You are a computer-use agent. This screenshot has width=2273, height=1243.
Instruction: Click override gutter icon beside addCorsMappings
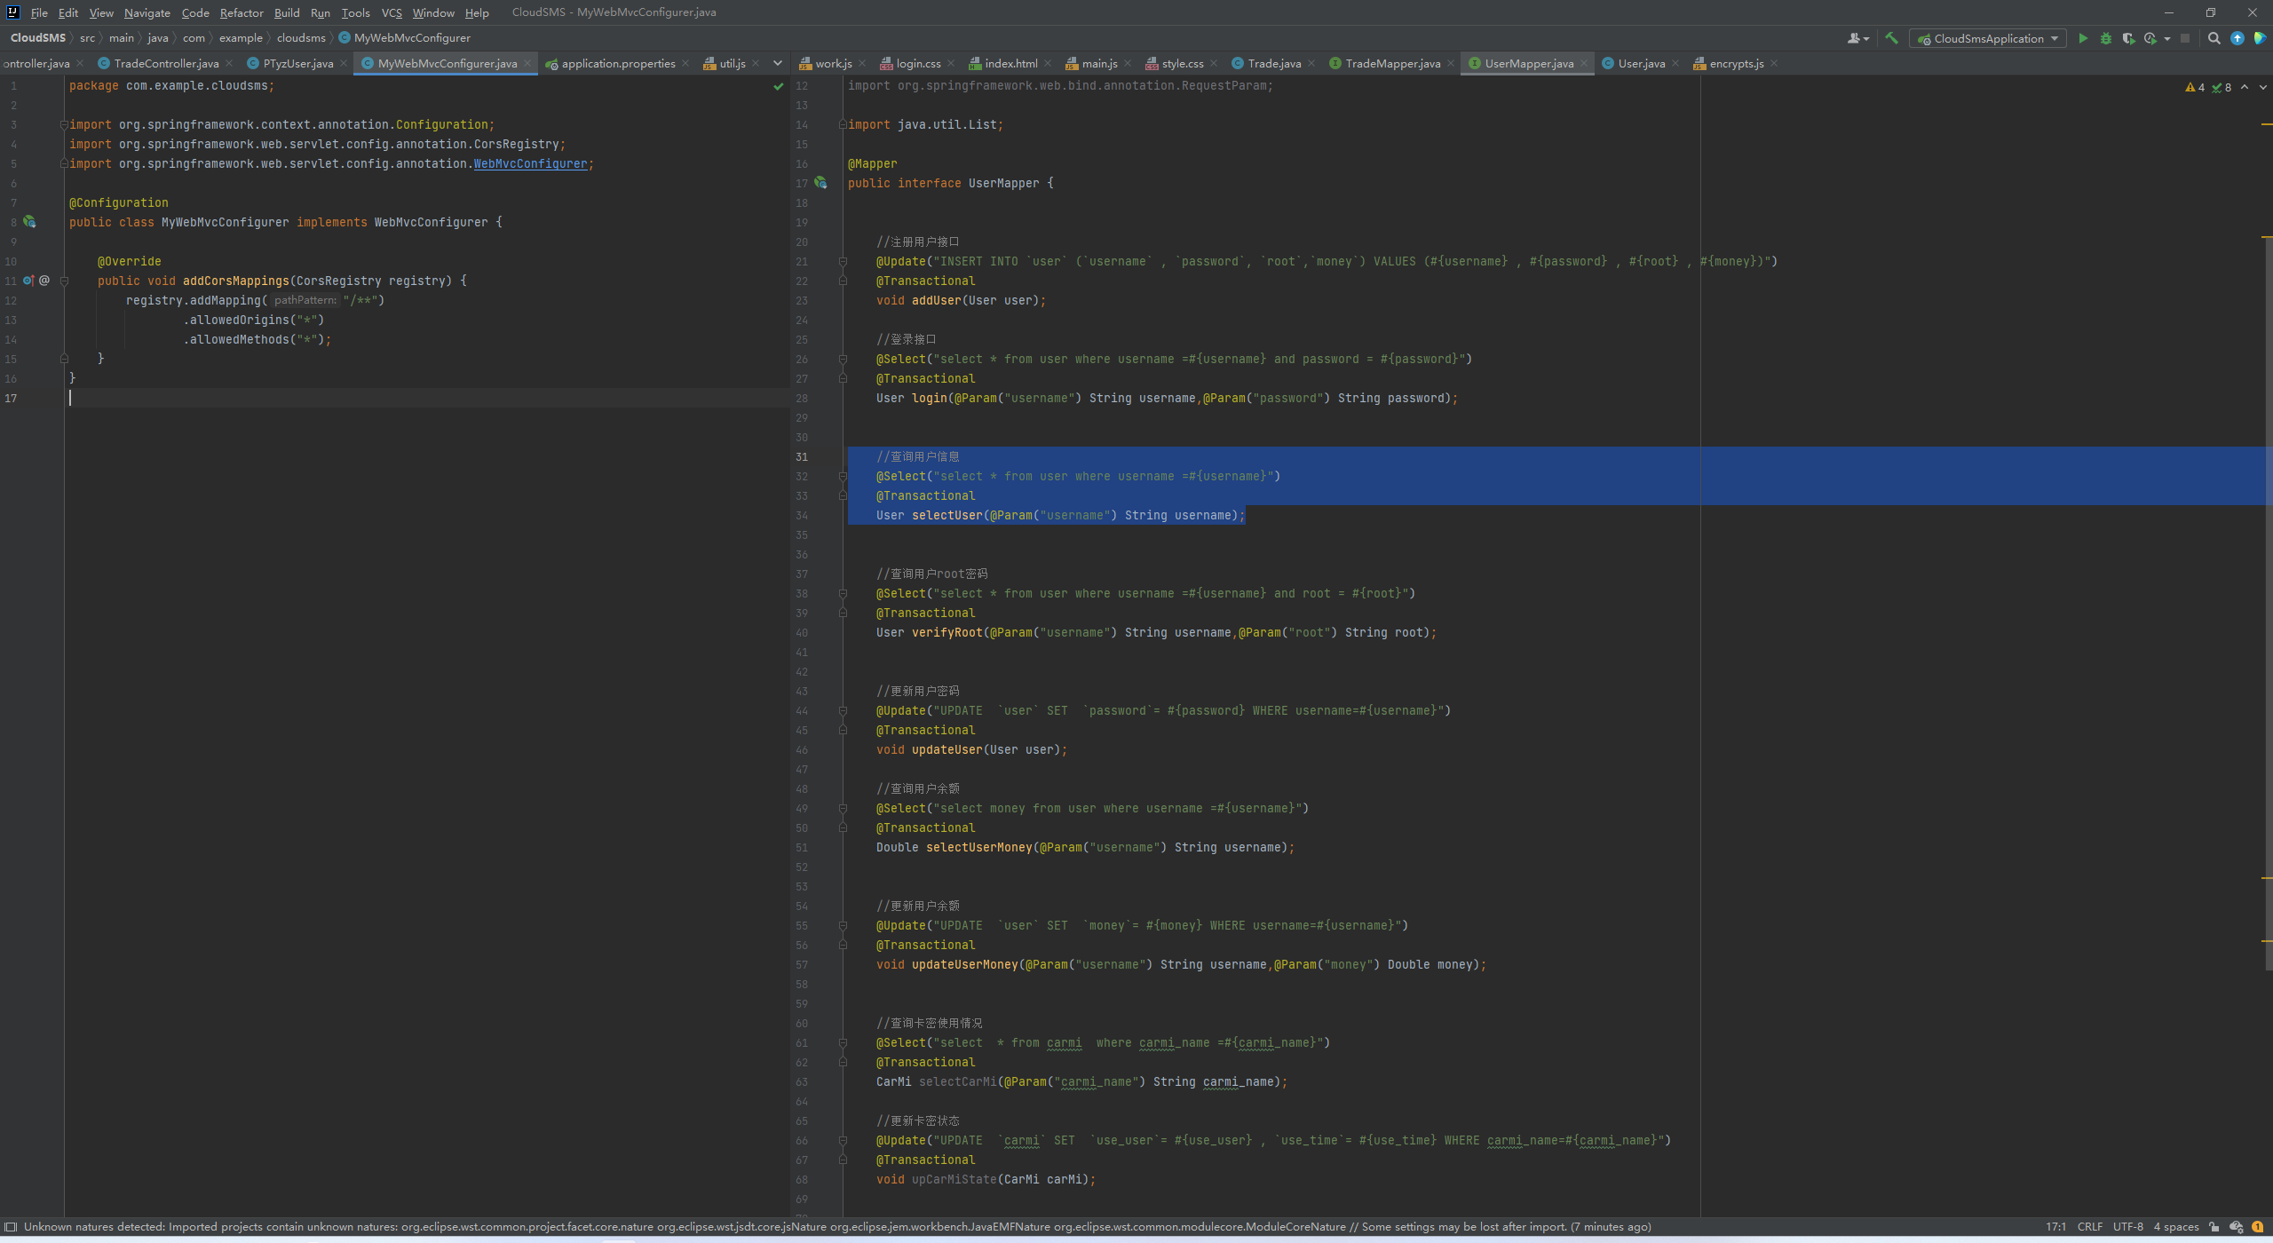point(28,280)
